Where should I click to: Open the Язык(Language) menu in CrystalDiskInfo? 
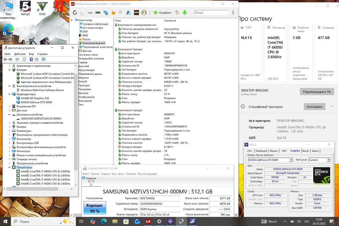[147, 174]
